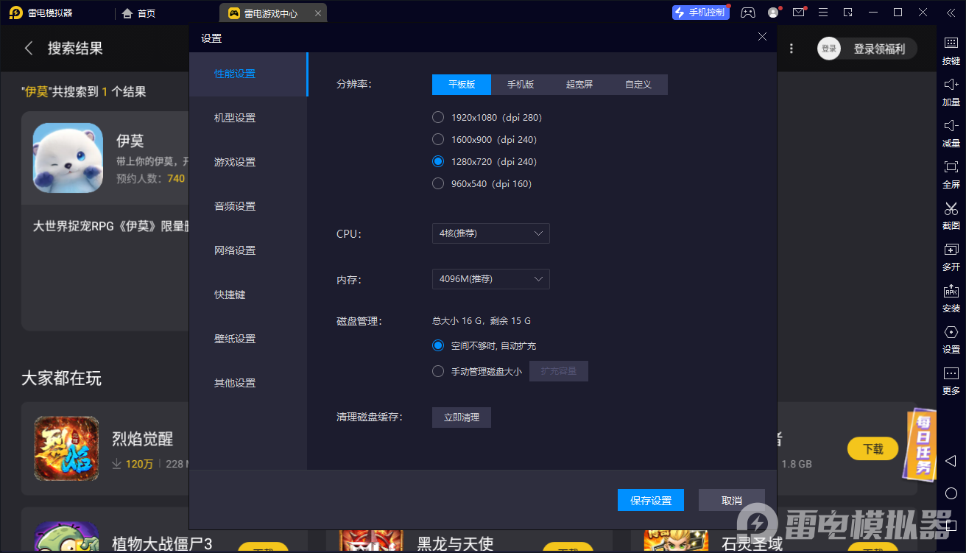
Task: Click Android back triangle in sidebar
Action: pyautogui.click(x=951, y=461)
